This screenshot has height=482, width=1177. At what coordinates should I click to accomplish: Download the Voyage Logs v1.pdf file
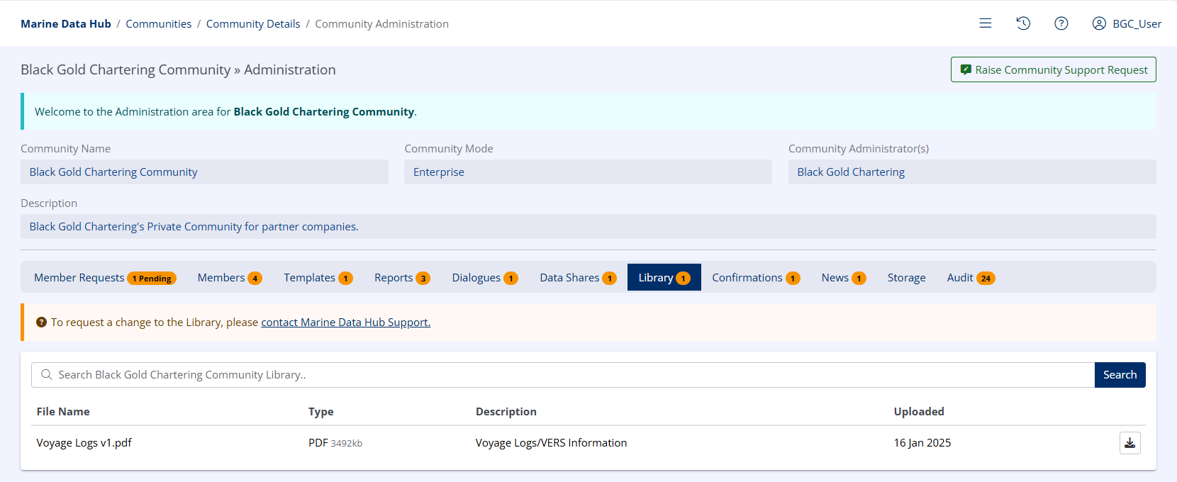1129,443
